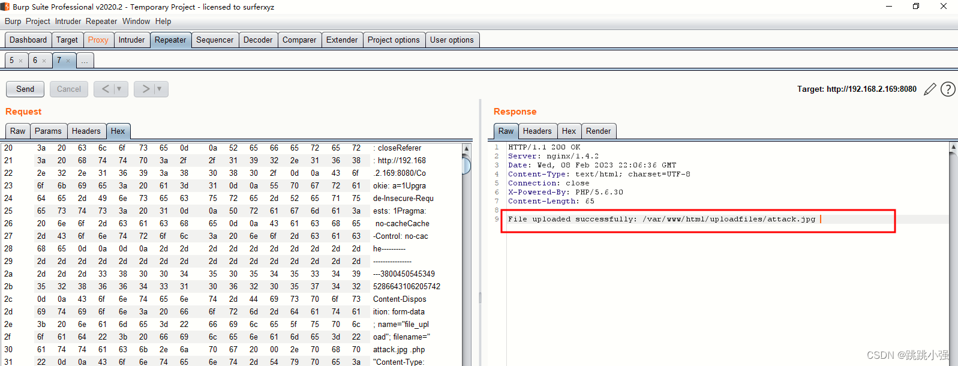Image resolution: width=958 pixels, height=366 pixels.
Task: Click 'Content-Length: 65' header line
Action: [x=551, y=201]
